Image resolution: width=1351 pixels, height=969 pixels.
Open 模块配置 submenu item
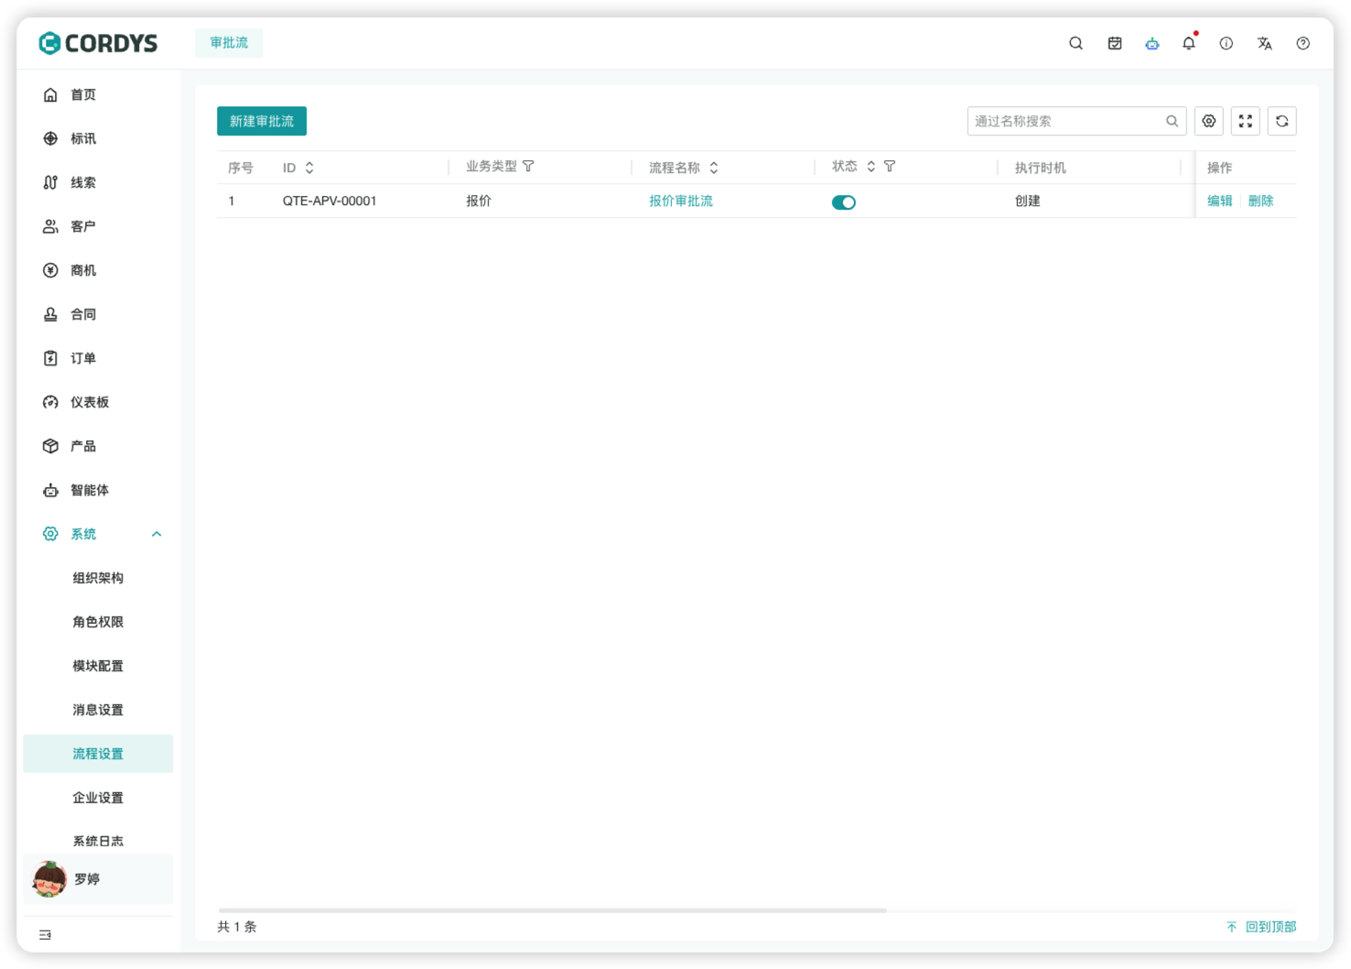[98, 666]
